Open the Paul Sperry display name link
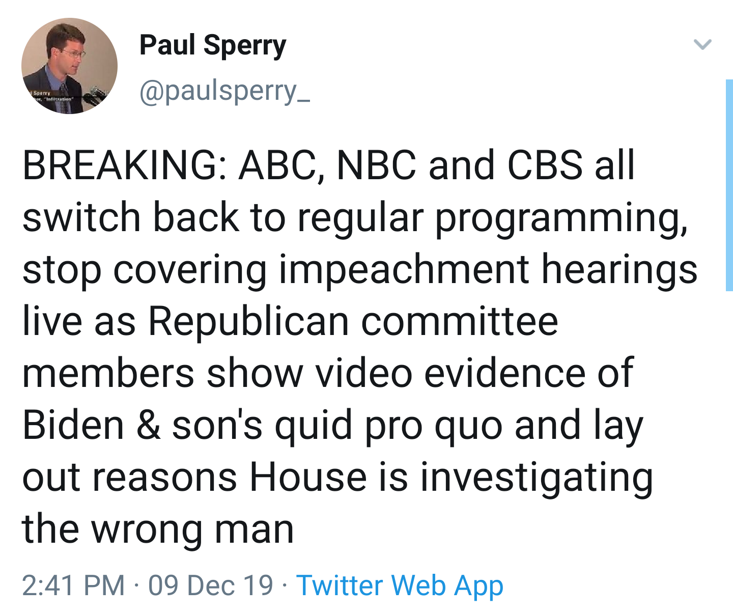The width and height of the screenshot is (733, 614). tap(213, 45)
